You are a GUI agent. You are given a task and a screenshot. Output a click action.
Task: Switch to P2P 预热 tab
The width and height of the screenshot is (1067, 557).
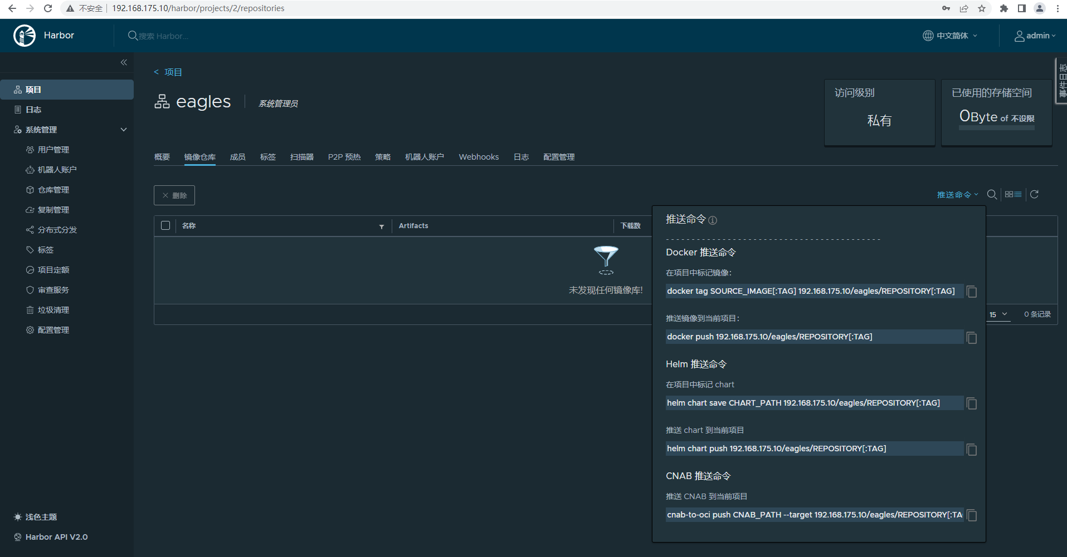click(344, 157)
